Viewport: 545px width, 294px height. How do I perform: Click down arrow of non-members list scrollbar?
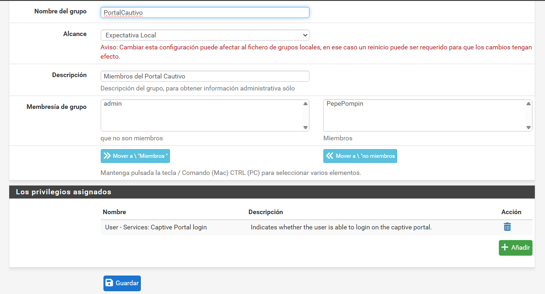click(x=305, y=127)
